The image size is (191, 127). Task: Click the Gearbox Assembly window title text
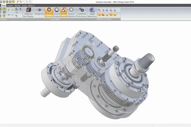click(115, 2)
